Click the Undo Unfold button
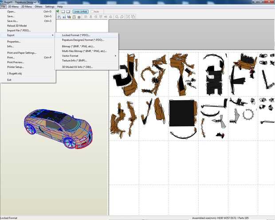 click(x=80, y=12)
